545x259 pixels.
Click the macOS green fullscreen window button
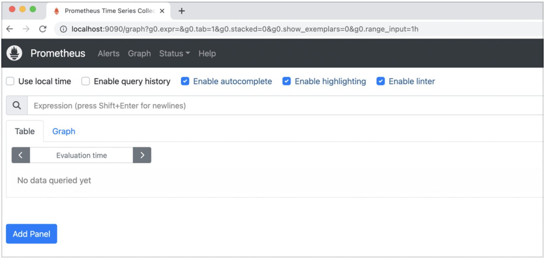(33, 9)
